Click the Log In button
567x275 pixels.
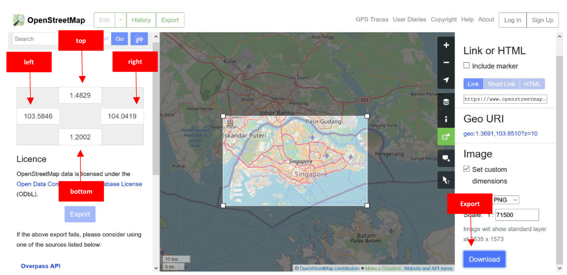(x=512, y=20)
